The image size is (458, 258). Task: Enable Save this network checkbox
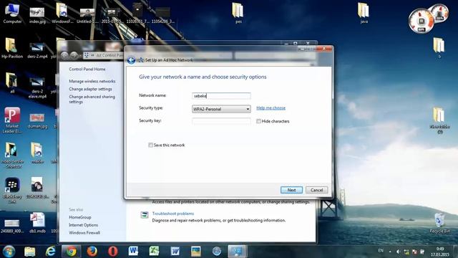(x=151, y=145)
